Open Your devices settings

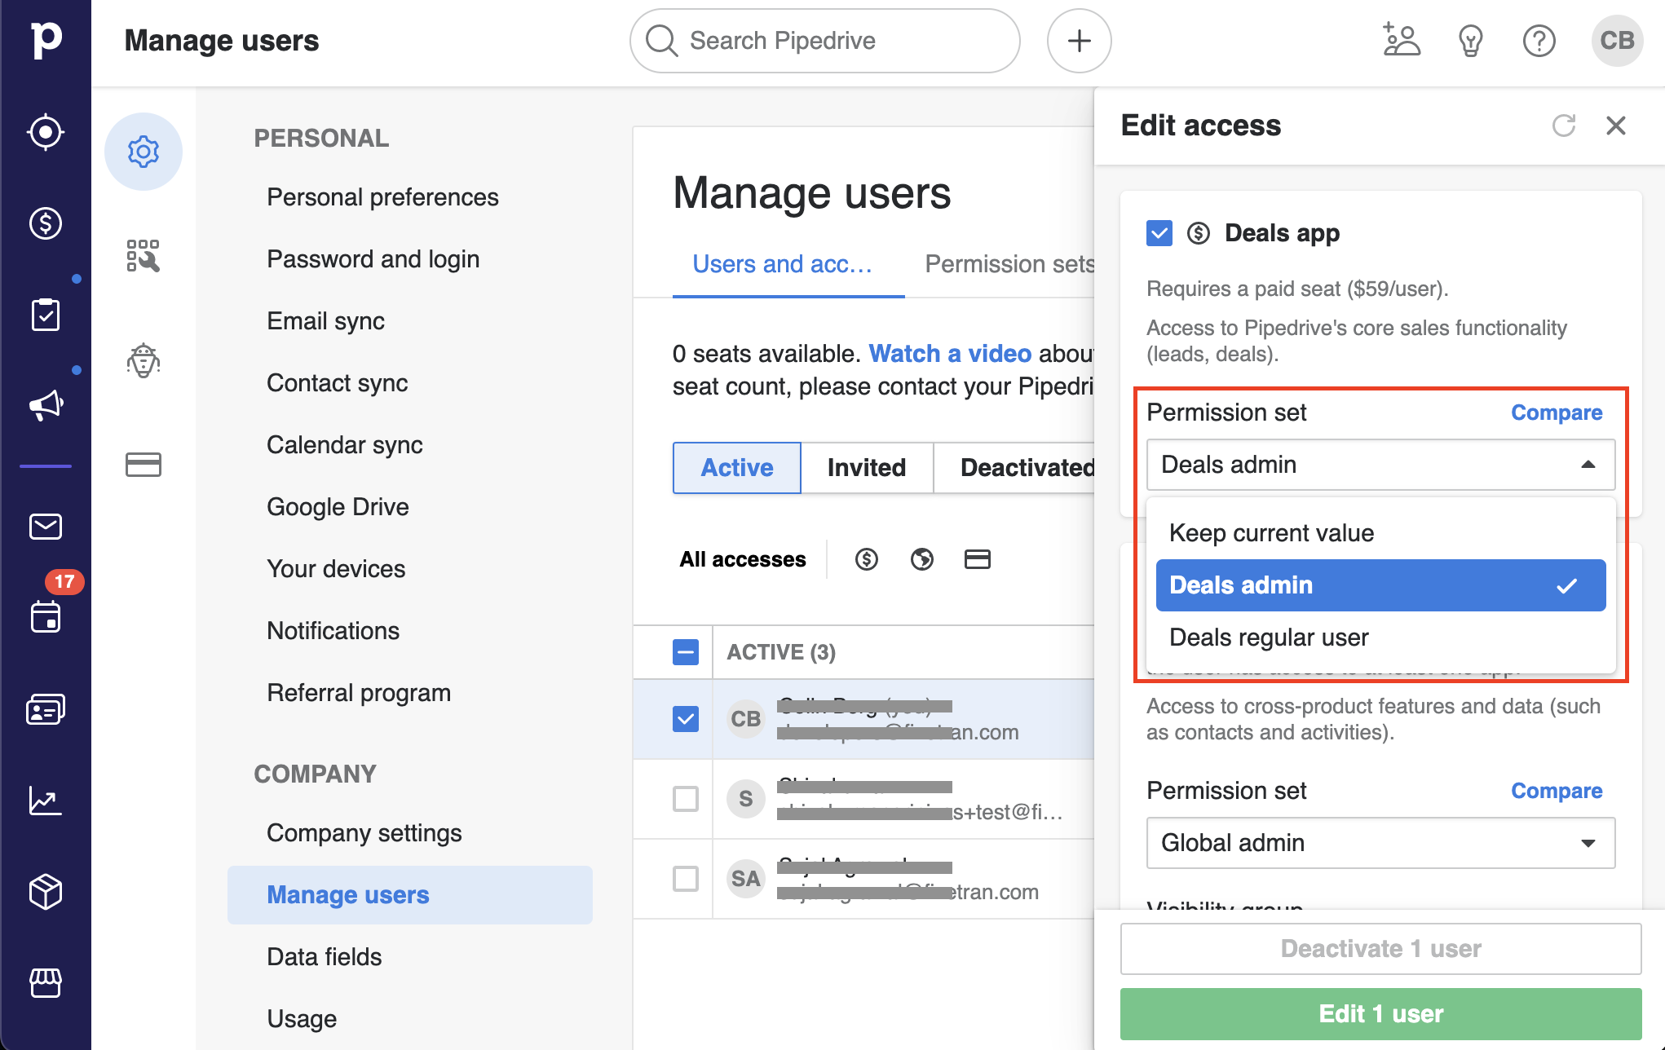click(336, 569)
